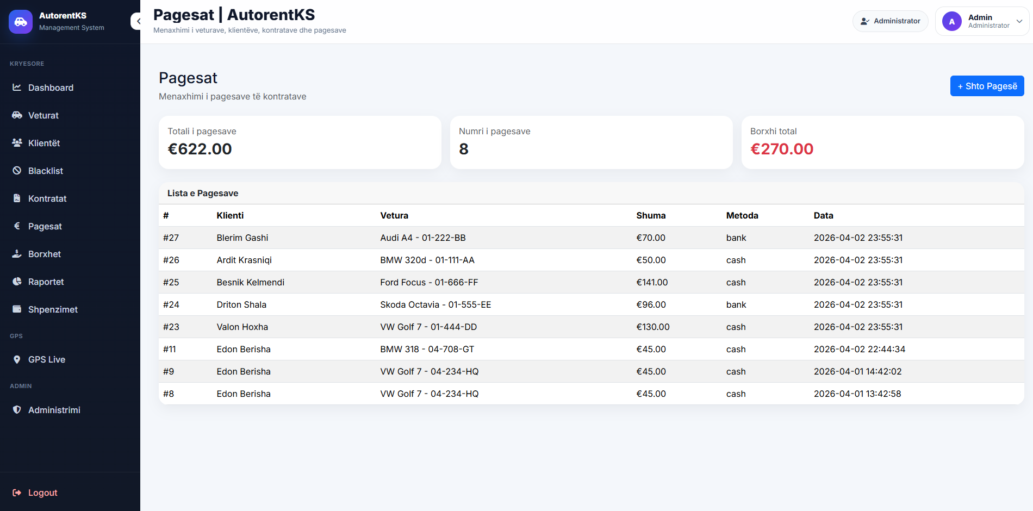The width and height of the screenshot is (1033, 511).
Task: Select payment row #27
Action: 592,238
